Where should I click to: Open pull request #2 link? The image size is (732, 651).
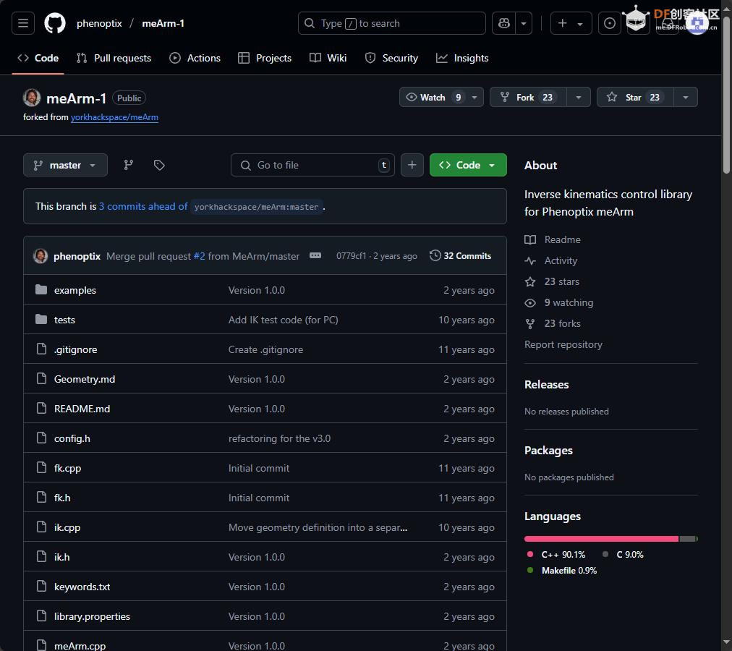pos(200,256)
